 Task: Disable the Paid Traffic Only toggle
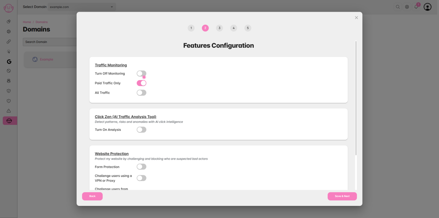(141, 83)
